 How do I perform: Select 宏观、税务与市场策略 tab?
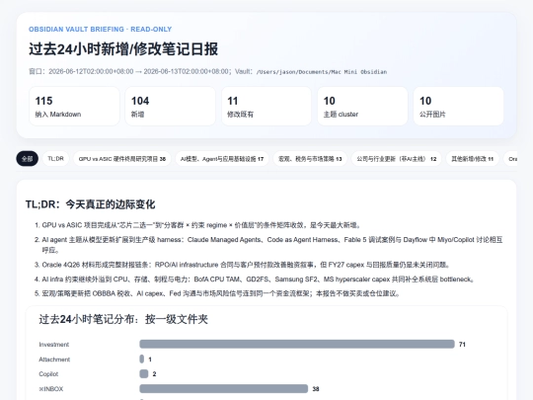310,159
